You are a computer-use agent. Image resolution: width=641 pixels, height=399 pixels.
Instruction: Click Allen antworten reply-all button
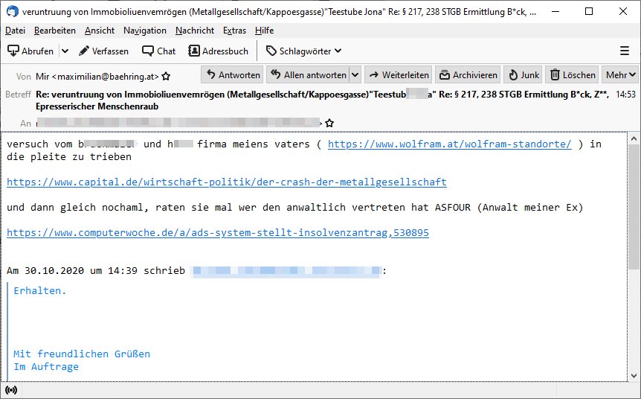[x=308, y=75]
